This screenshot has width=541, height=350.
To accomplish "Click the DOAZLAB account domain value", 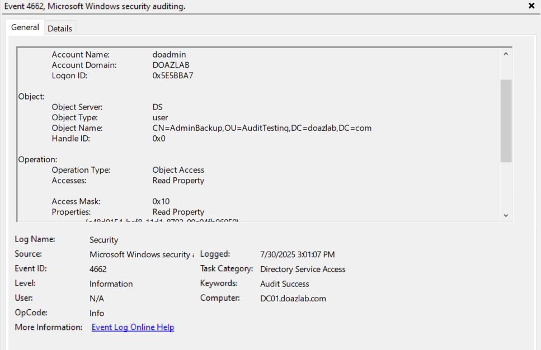I will click(x=171, y=65).
